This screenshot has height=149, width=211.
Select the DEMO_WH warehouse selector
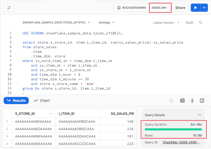click(x=159, y=8)
